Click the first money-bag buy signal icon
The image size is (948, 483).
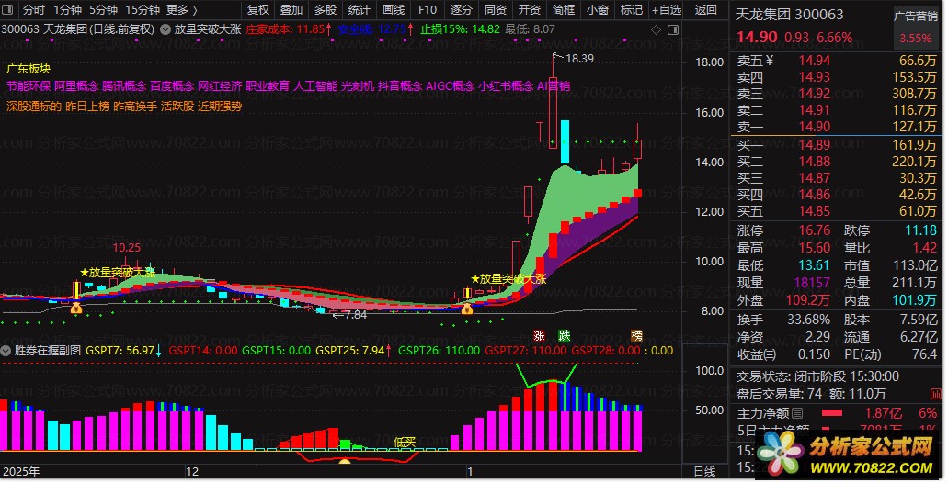pyautogui.click(x=76, y=309)
